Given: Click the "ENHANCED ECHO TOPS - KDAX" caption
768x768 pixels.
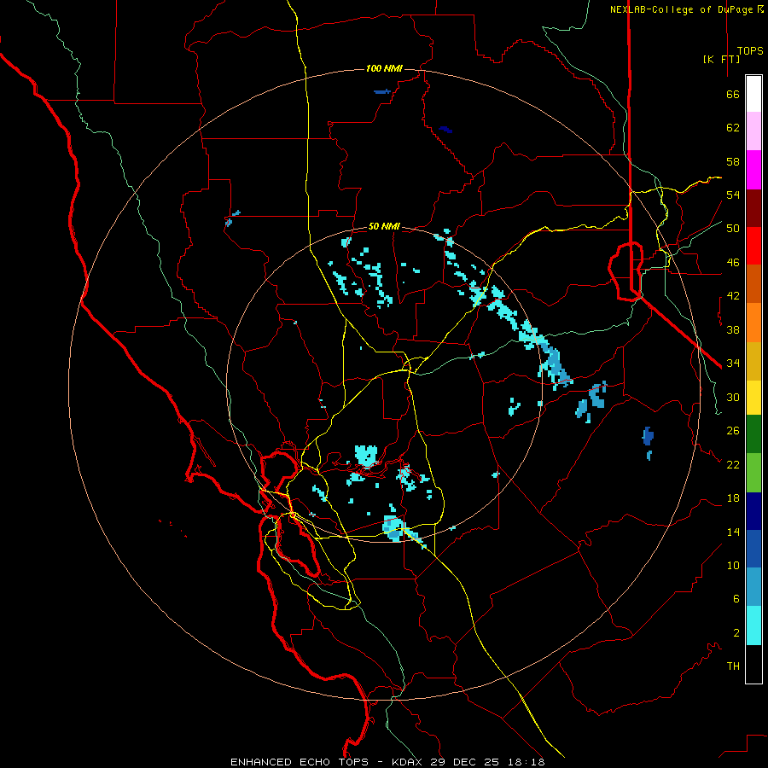Looking at the screenshot, I should pyautogui.click(x=329, y=762).
